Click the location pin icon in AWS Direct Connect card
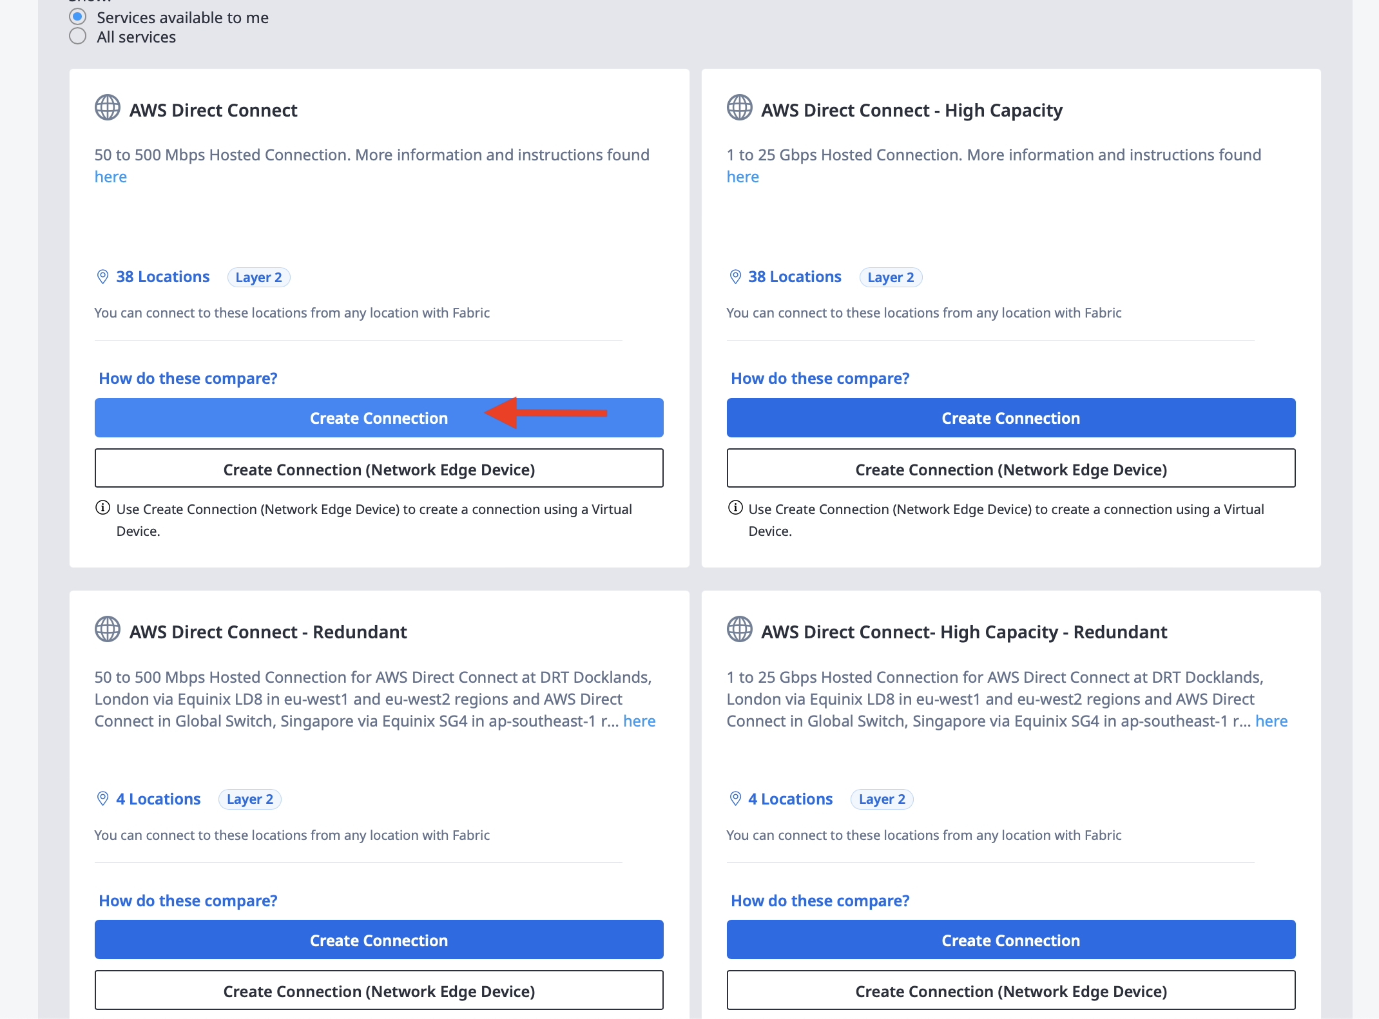 [102, 277]
